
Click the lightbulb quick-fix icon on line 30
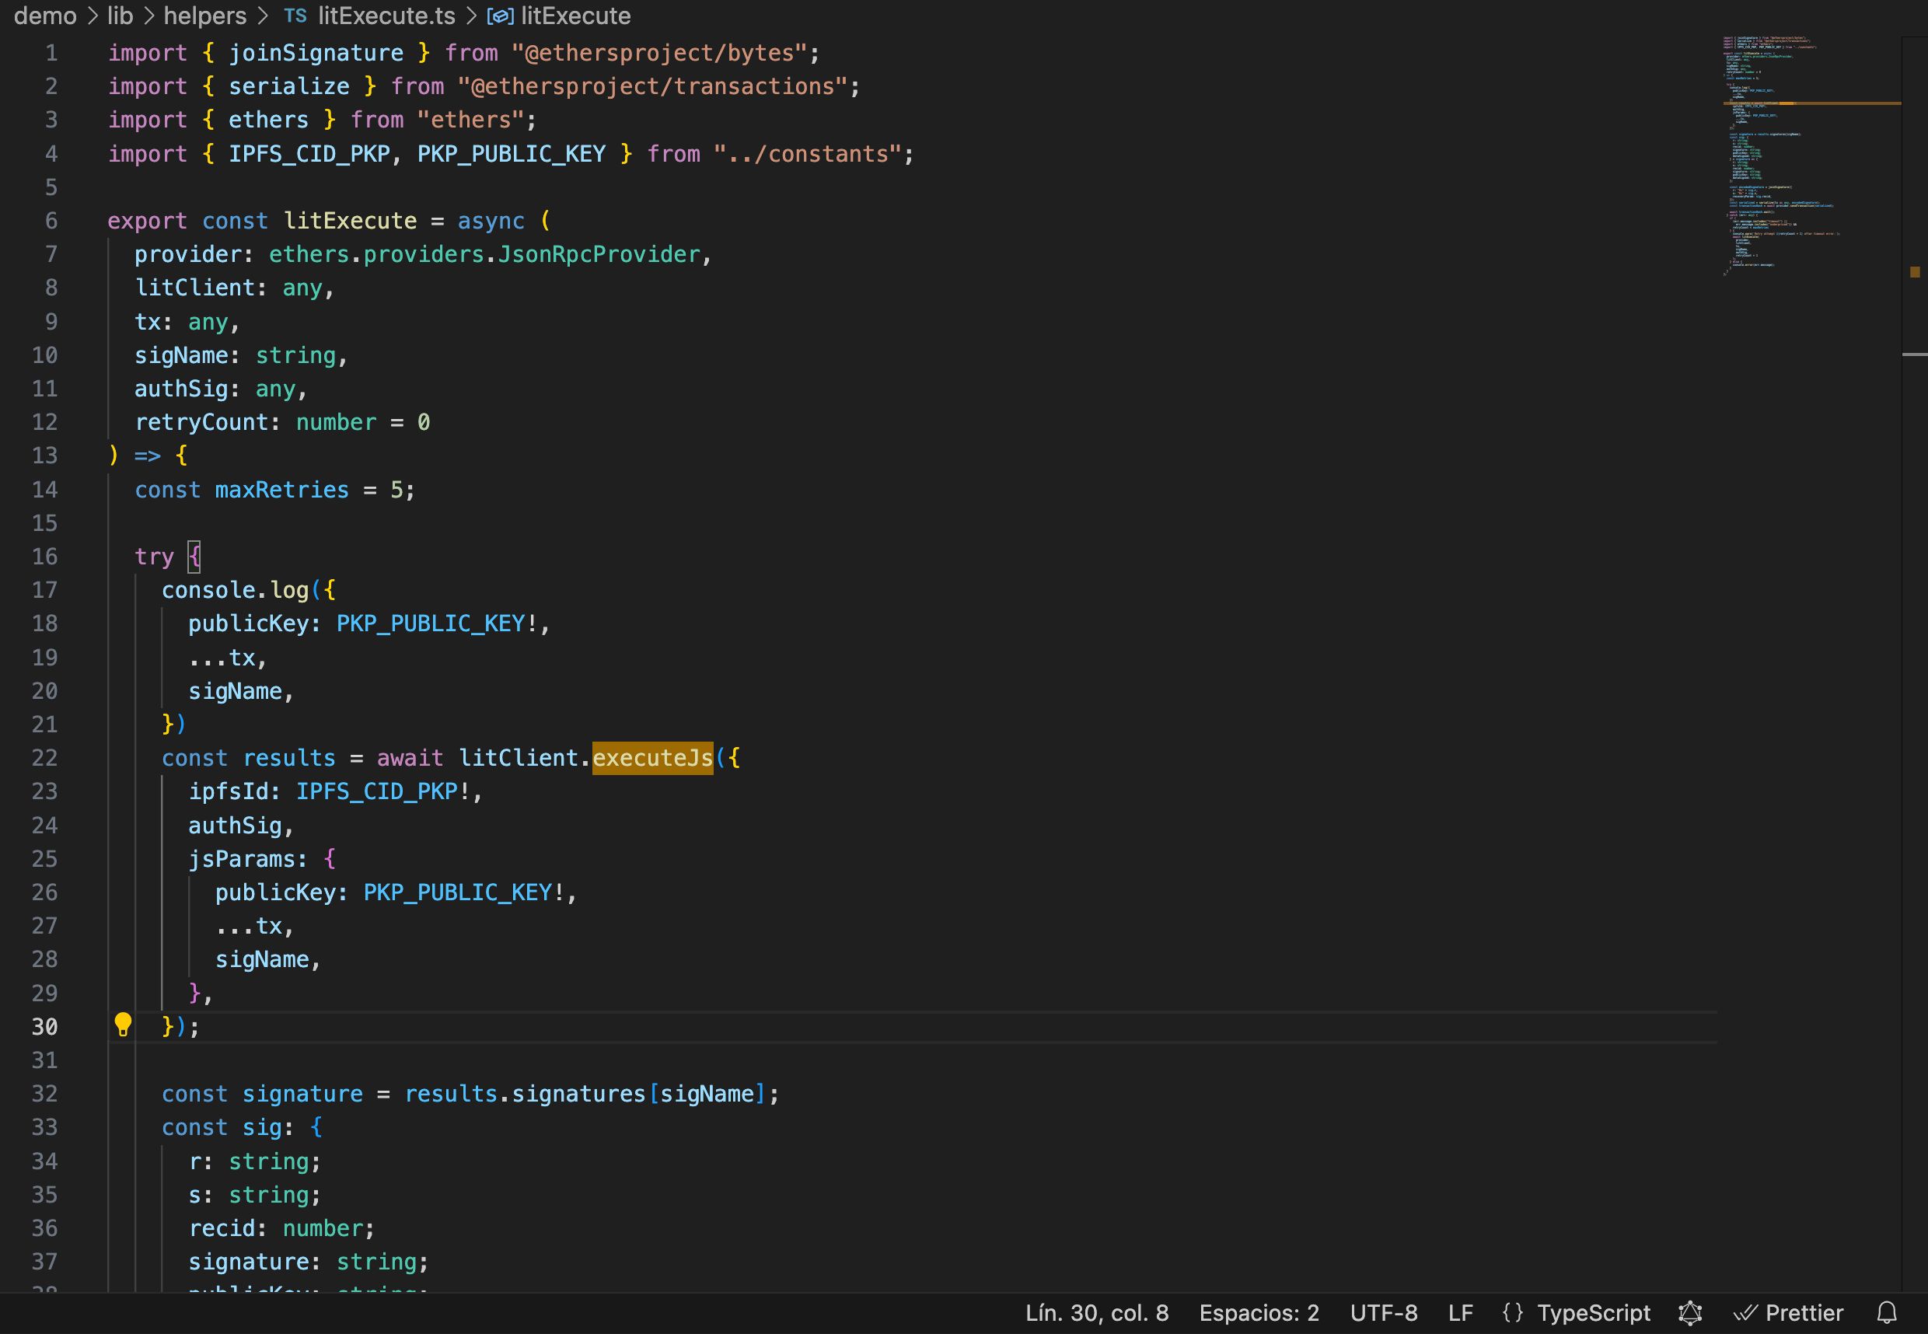[123, 1025]
